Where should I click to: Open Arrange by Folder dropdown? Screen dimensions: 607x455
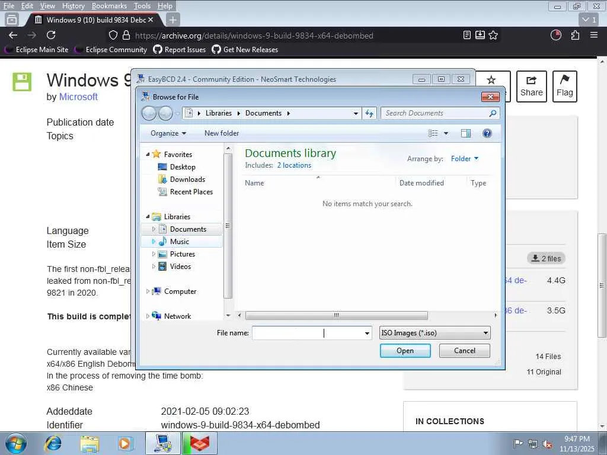(x=465, y=159)
